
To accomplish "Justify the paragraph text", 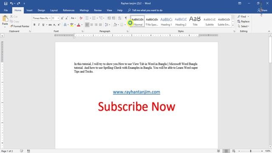I will point(100,25).
